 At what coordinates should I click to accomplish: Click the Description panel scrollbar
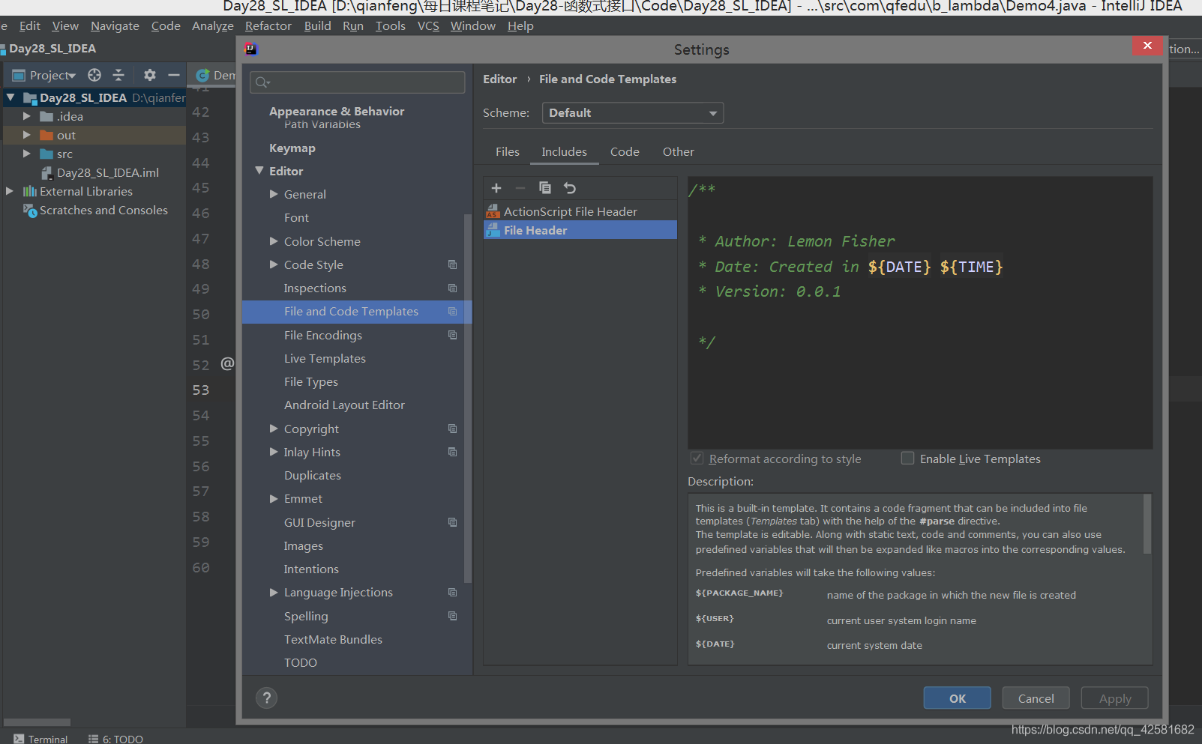(x=1147, y=523)
